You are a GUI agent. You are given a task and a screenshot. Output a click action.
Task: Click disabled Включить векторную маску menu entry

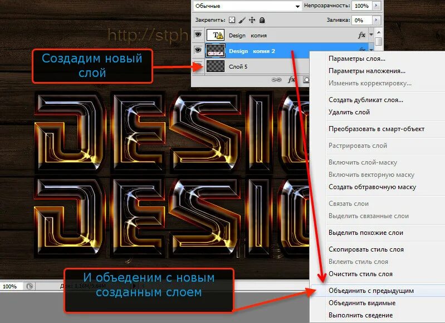(371, 175)
